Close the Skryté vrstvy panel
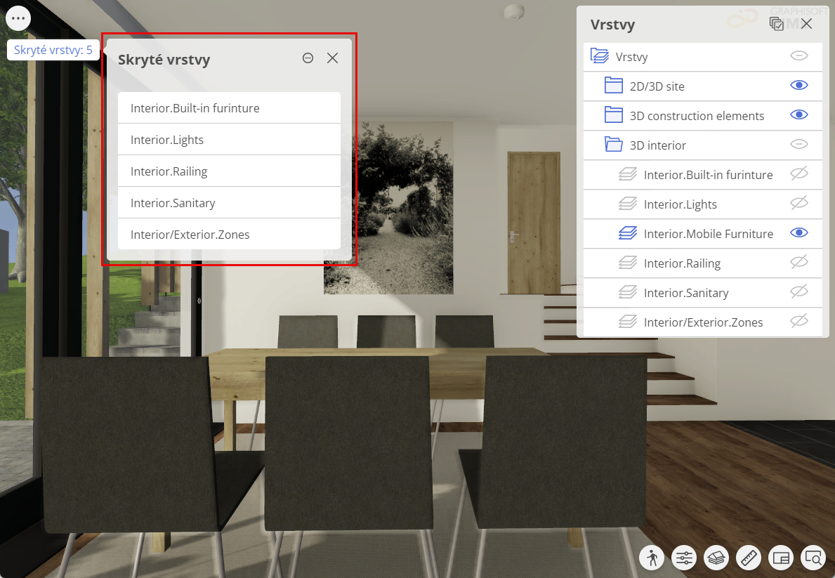835x578 pixels. [332, 58]
